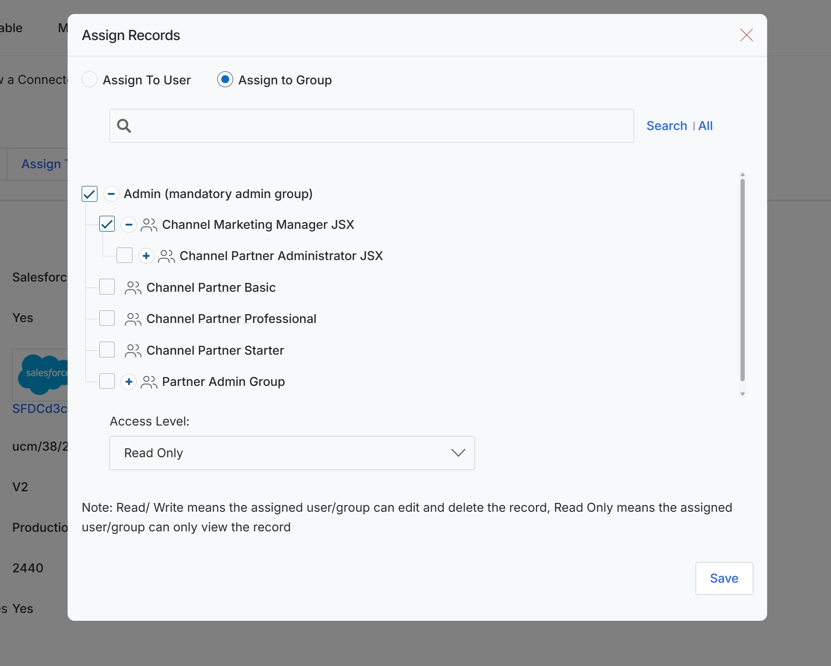The width and height of the screenshot is (831, 666).
Task: Click the Assign Records dialog title
Action: (131, 35)
